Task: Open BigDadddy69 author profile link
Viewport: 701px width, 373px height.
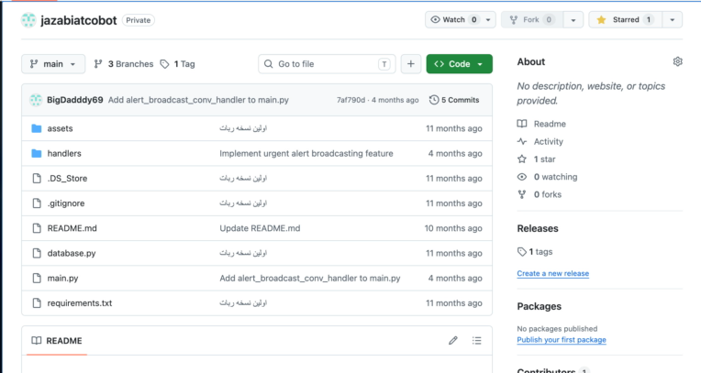Action: click(74, 100)
